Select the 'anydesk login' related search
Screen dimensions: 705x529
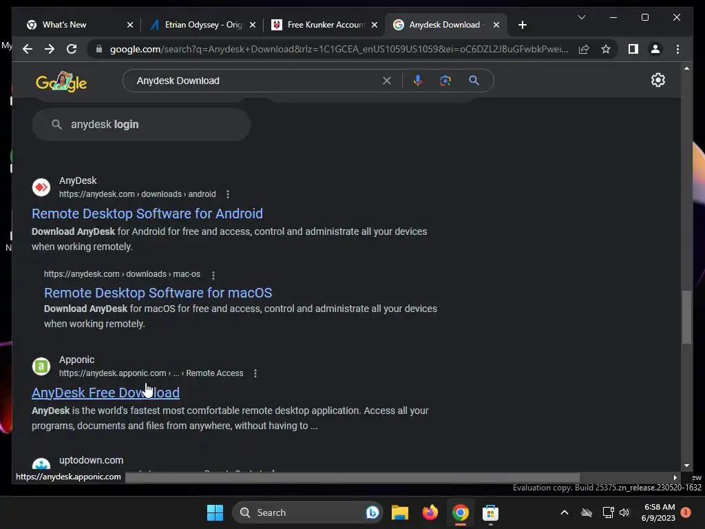tap(140, 124)
